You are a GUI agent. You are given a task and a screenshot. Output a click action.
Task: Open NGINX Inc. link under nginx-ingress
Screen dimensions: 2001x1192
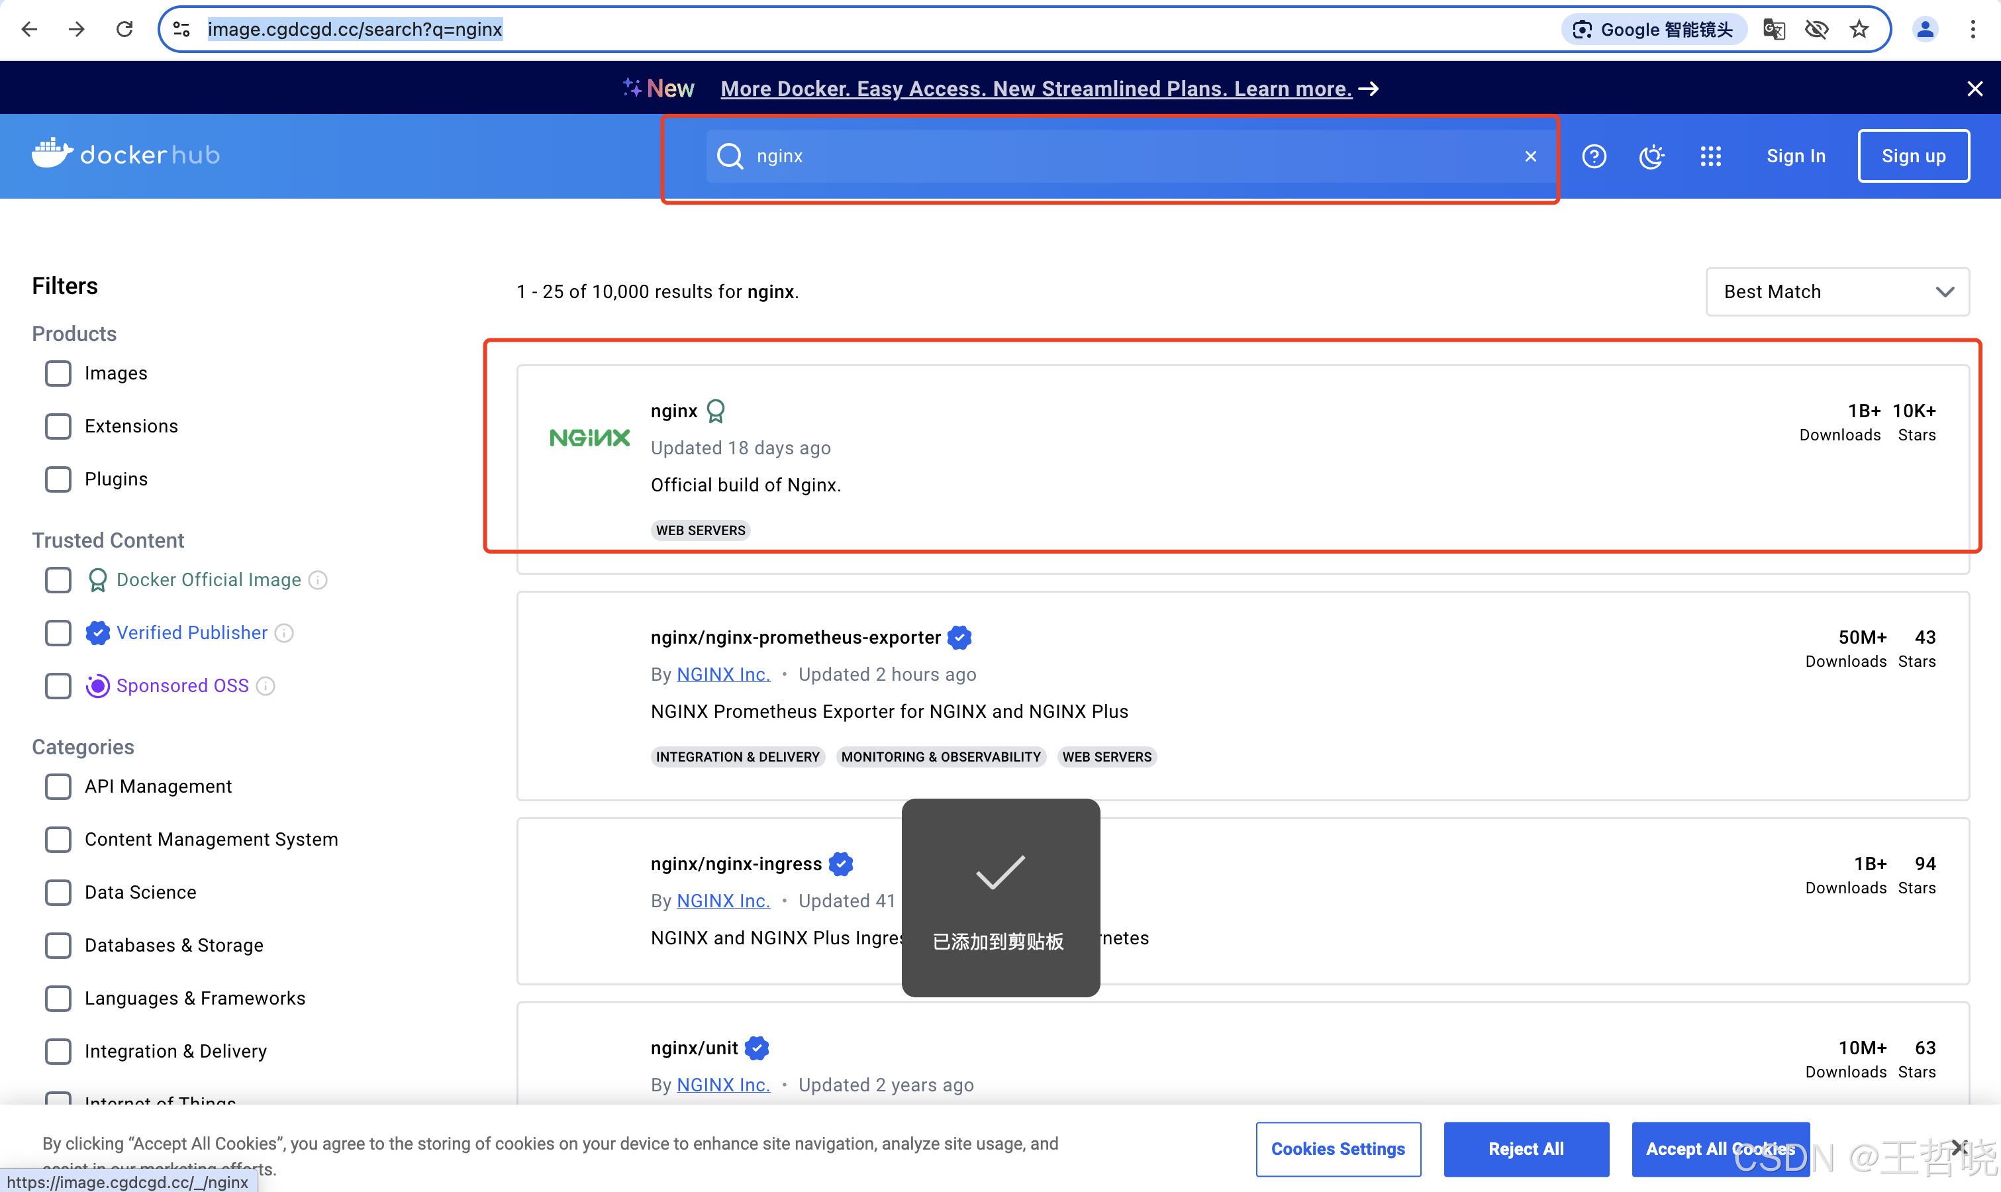(724, 901)
